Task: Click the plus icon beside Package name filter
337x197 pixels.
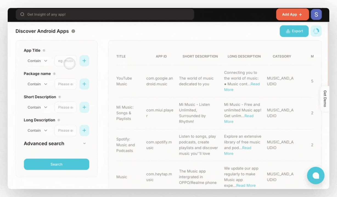Action: tap(84, 84)
